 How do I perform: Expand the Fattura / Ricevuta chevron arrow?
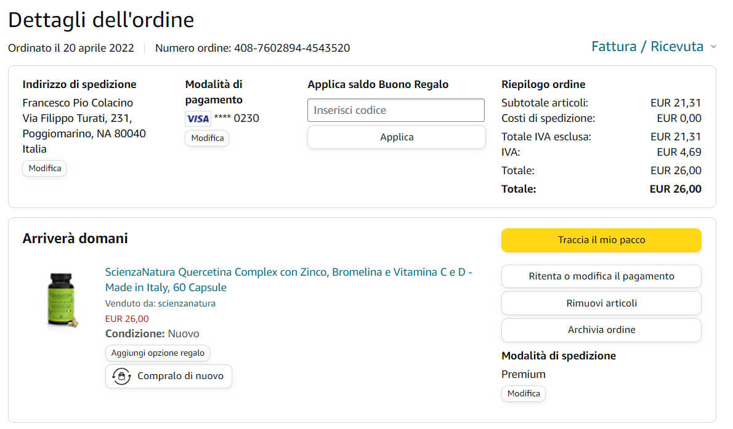pyautogui.click(x=713, y=47)
